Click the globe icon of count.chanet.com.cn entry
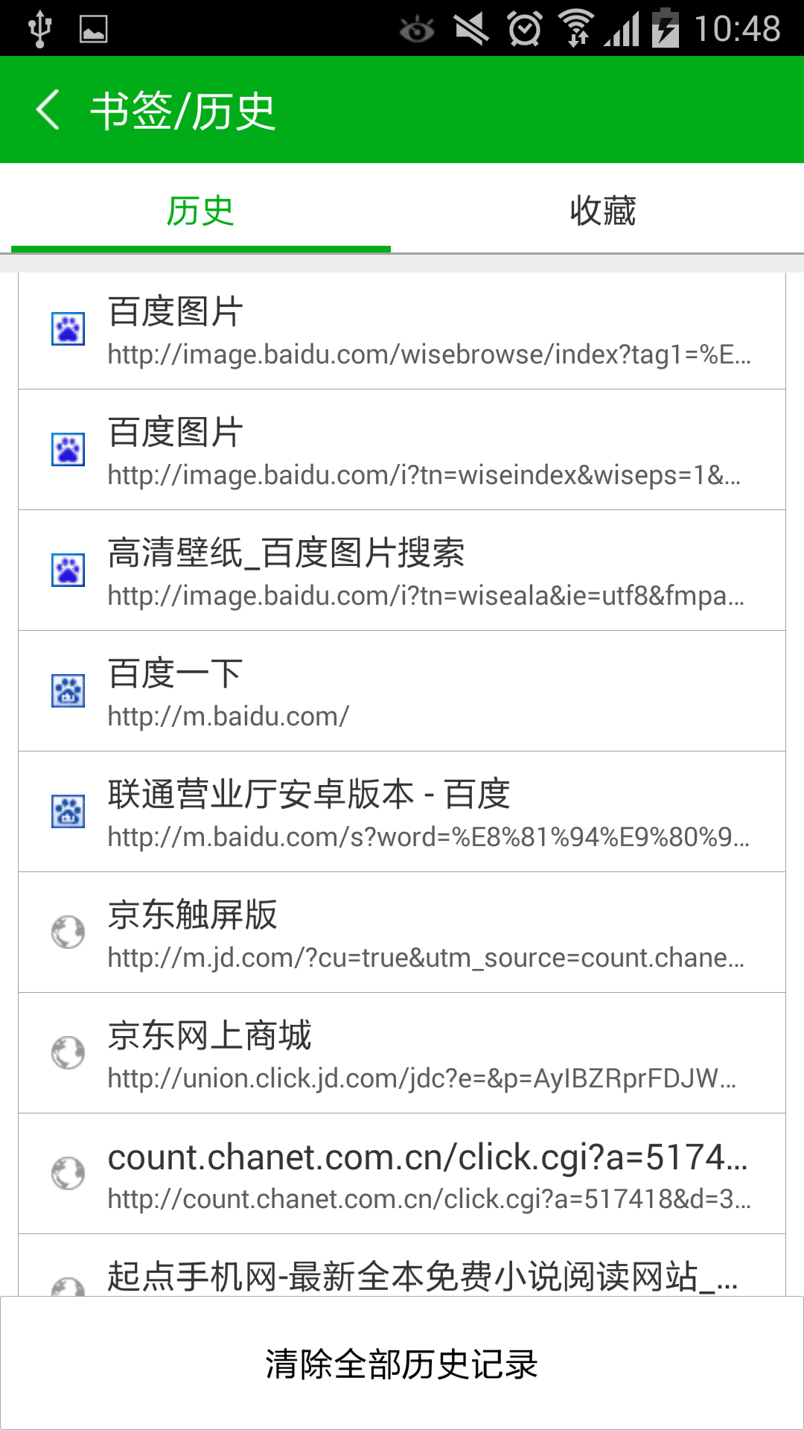The width and height of the screenshot is (804, 1430). (68, 1174)
